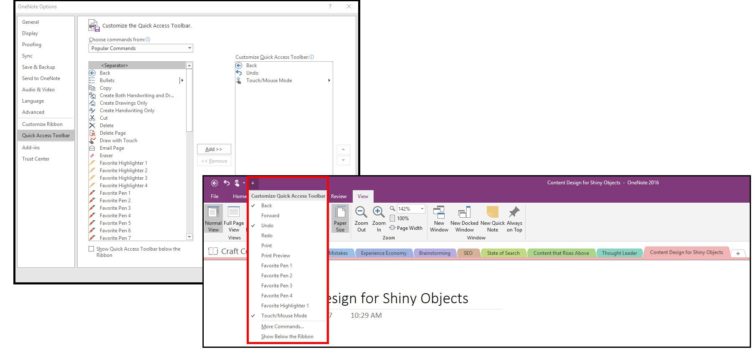Click the commands list scrollbar down arrow
Viewport: 756px width, 352px height.
click(189, 237)
